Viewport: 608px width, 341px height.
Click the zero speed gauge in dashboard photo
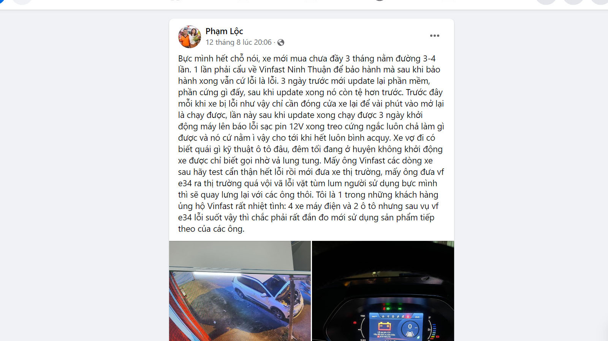(410, 330)
